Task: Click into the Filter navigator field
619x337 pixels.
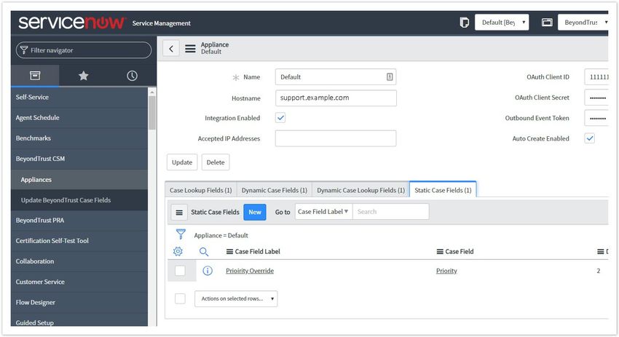Action: 84,50
